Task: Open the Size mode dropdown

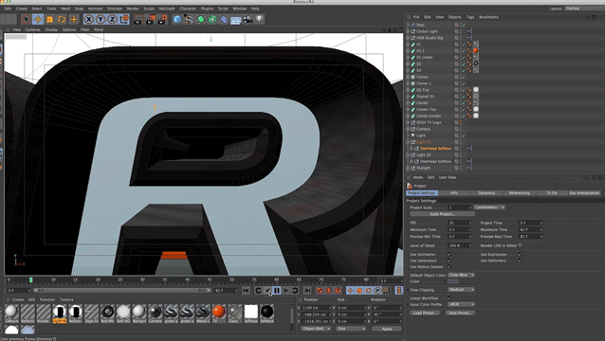Action: click(x=351, y=329)
